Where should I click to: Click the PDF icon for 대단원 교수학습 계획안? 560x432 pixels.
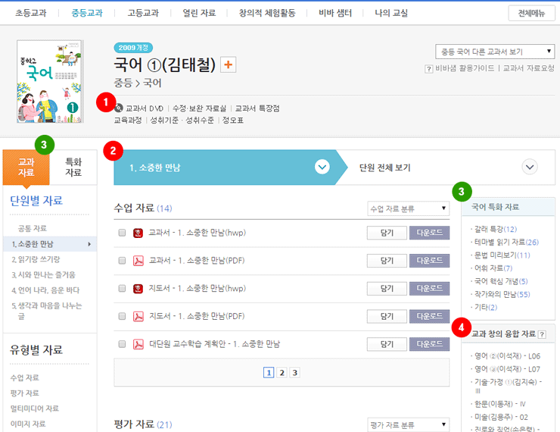pyautogui.click(x=138, y=344)
